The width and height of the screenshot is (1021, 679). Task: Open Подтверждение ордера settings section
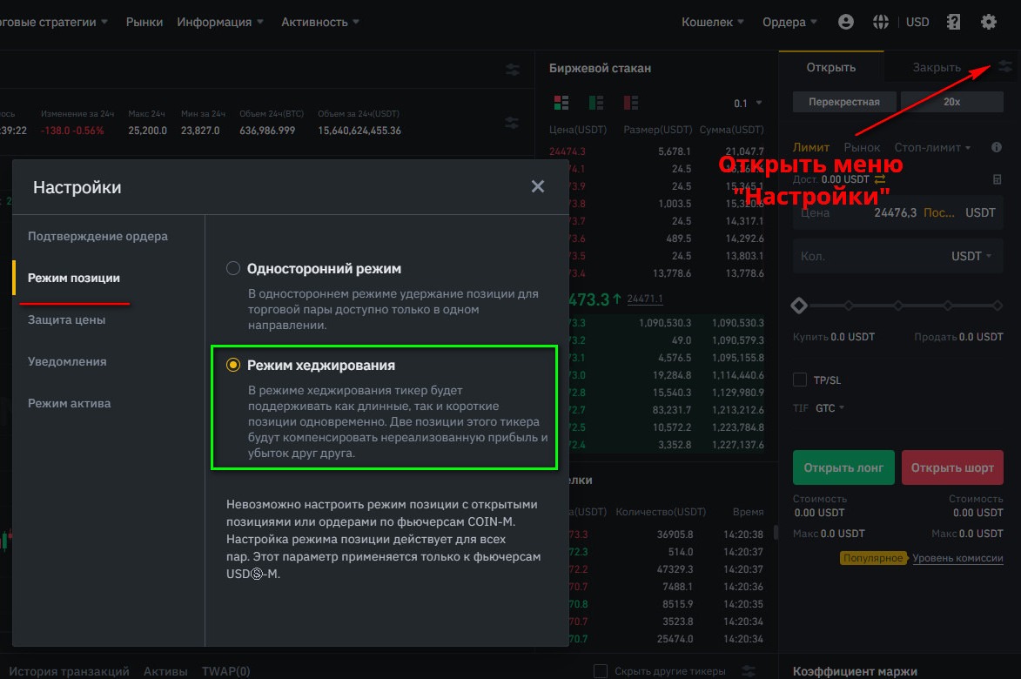point(97,236)
